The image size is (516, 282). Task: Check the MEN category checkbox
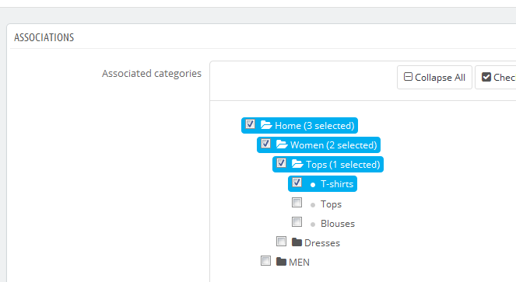click(265, 261)
